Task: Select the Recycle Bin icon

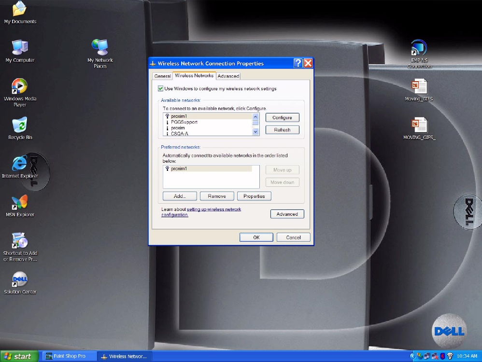Action: (x=20, y=128)
